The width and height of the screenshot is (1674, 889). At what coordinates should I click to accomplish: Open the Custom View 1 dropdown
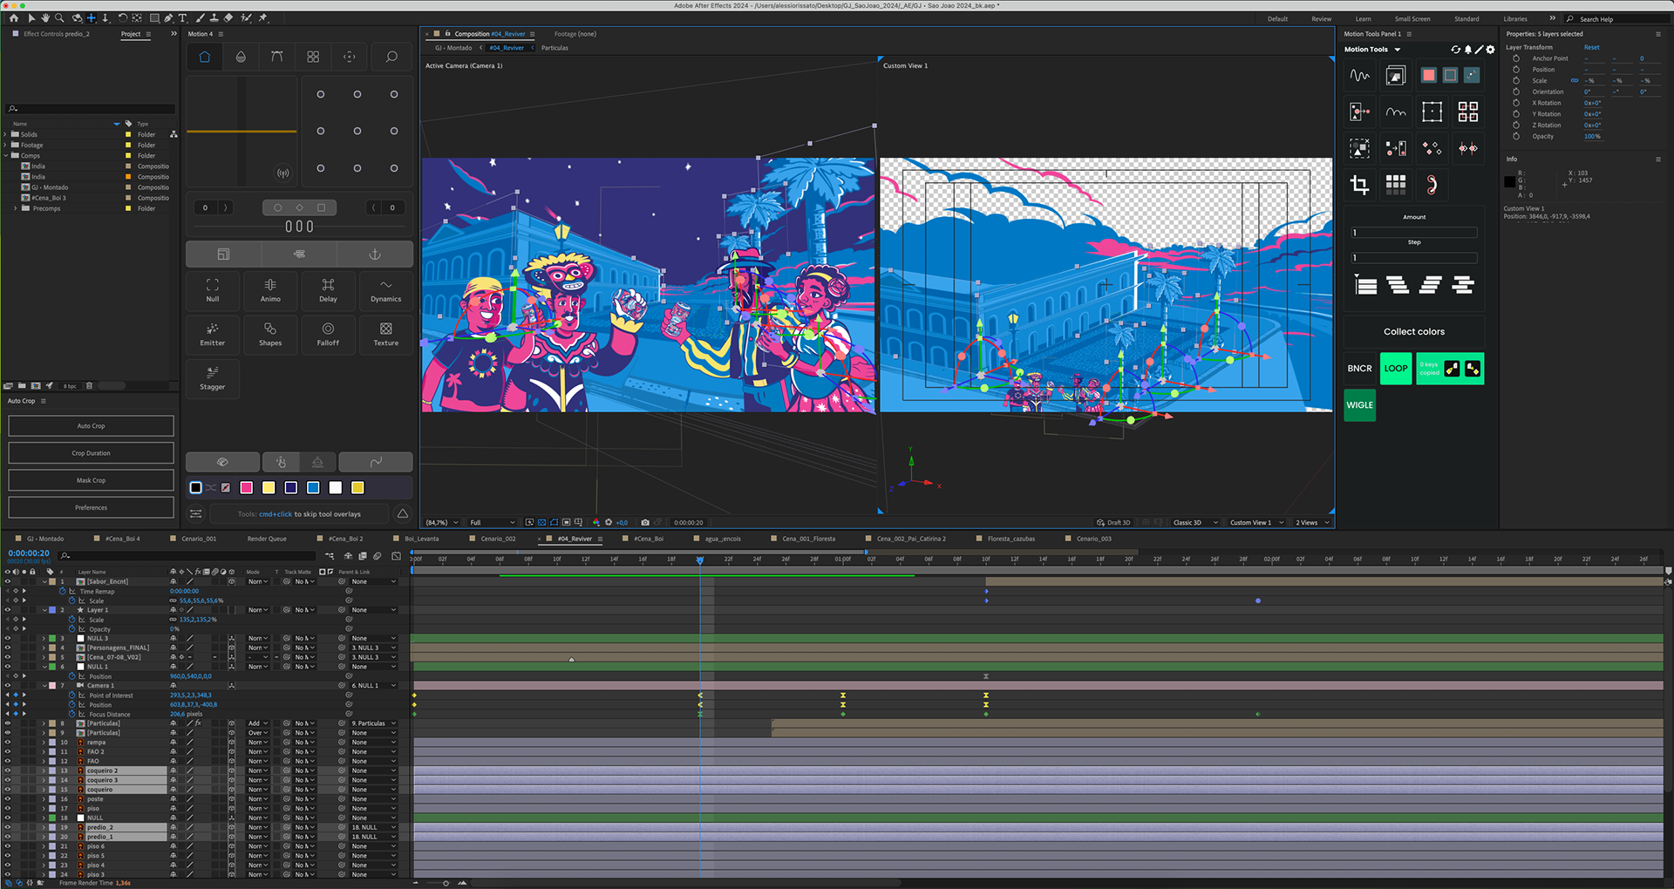click(1256, 523)
